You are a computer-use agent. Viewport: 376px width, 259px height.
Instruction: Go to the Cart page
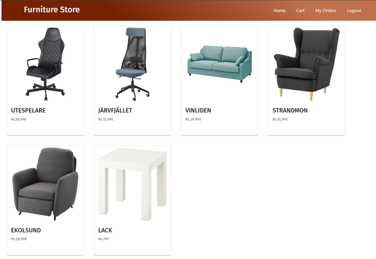tap(300, 10)
